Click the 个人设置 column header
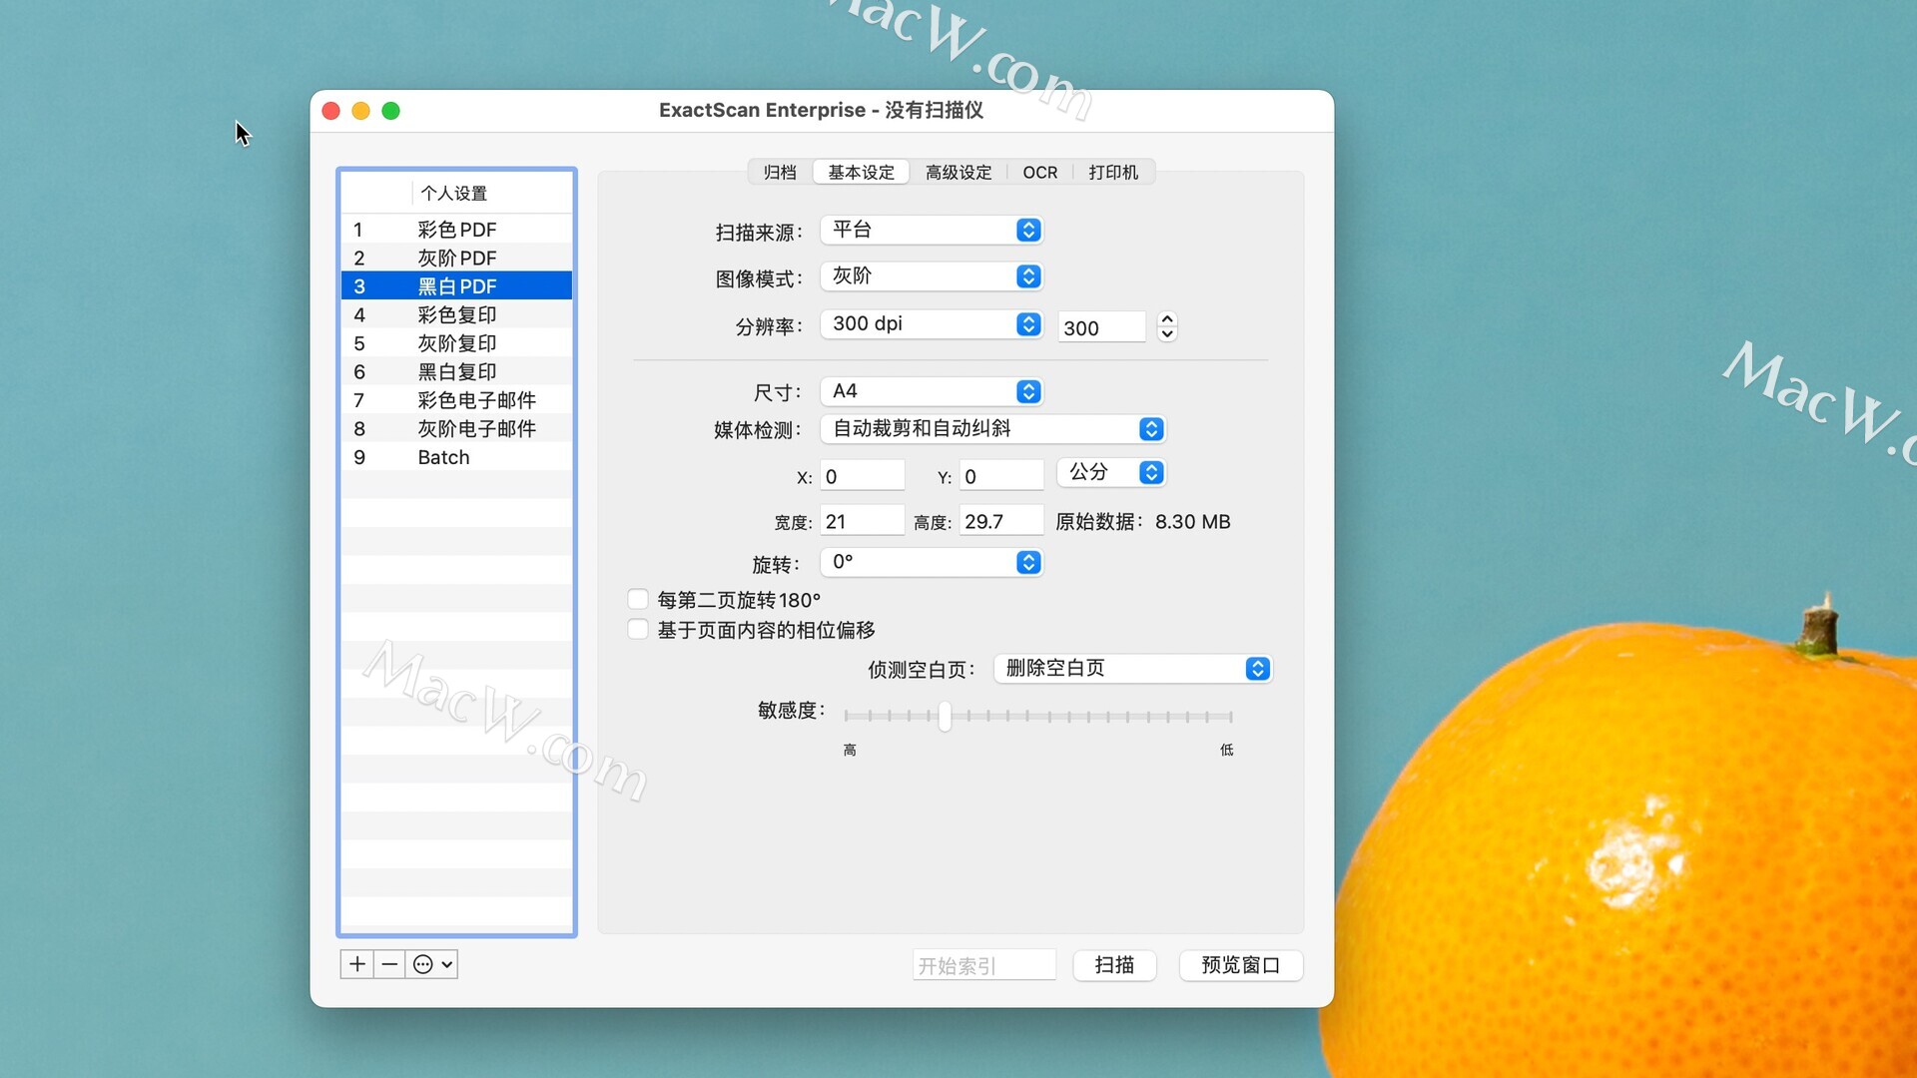1917x1078 pixels. coord(491,194)
